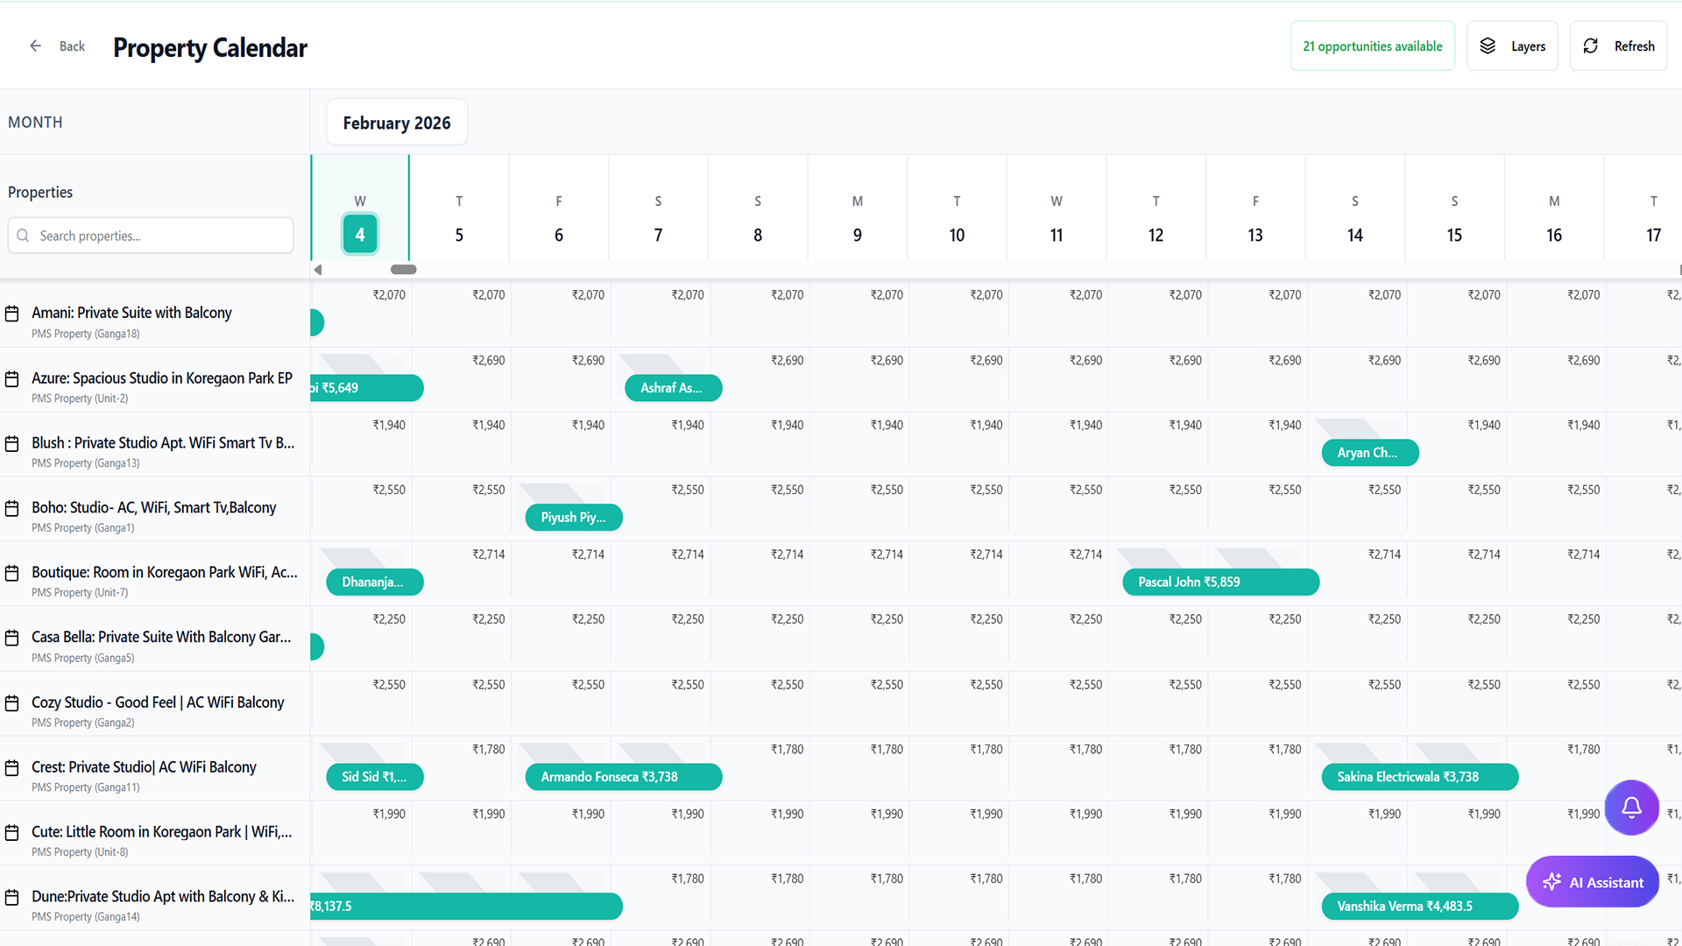Select Saturday 14 column header
Viewport: 1682px width, 946px height.
tap(1354, 219)
